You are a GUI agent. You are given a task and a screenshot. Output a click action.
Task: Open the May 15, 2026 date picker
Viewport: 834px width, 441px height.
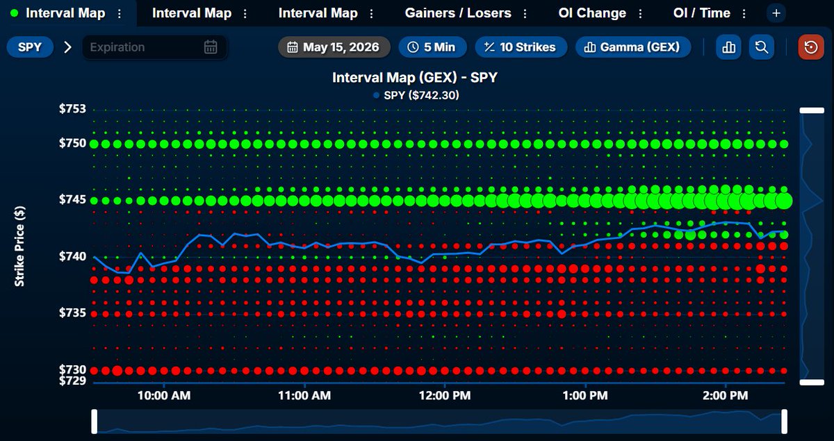click(334, 47)
